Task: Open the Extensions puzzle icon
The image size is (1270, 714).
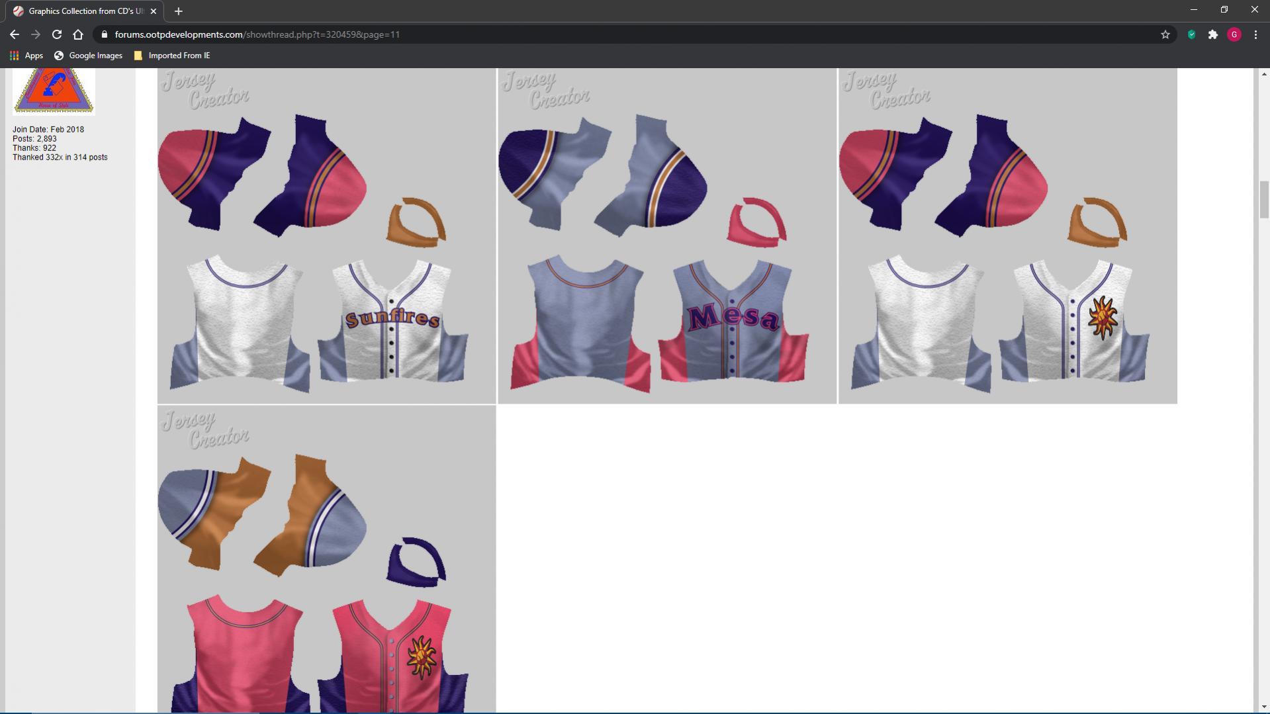Action: 1212,34
